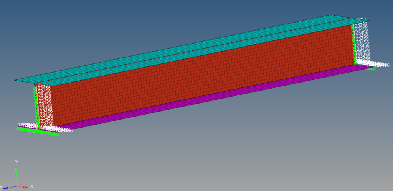Image resolution: width=393 pixels, height=191 pixels.
Task: Pick green constraint triangles under left bottom flange
Action: tap(38, 131)
